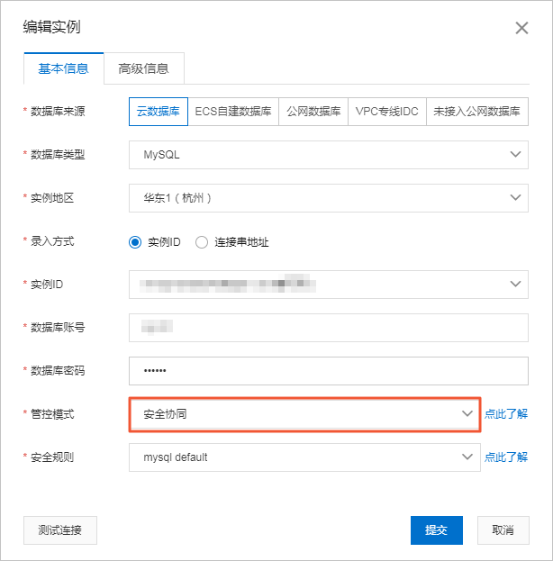This screenshot has height=561, width=553.
Task: Select the 连接串地址 radio button
Action: (x=202, y=242)
